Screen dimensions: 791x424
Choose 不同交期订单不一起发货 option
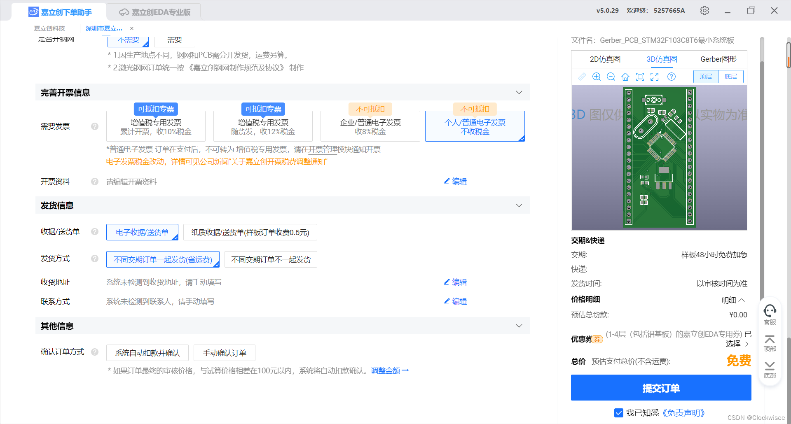tap(271, 259)
